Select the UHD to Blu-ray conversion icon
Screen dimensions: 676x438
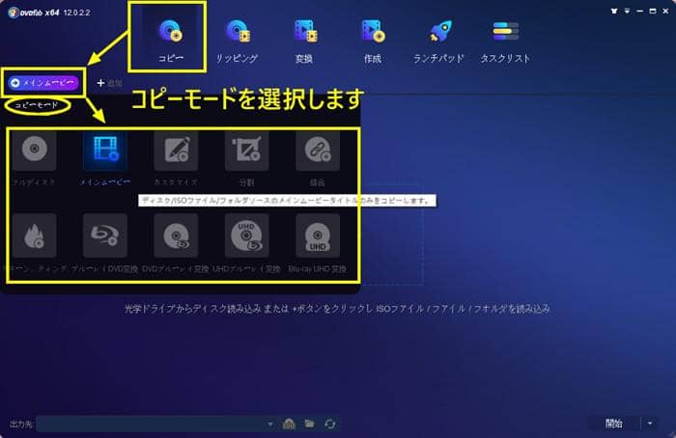click(x=246, y=234)
